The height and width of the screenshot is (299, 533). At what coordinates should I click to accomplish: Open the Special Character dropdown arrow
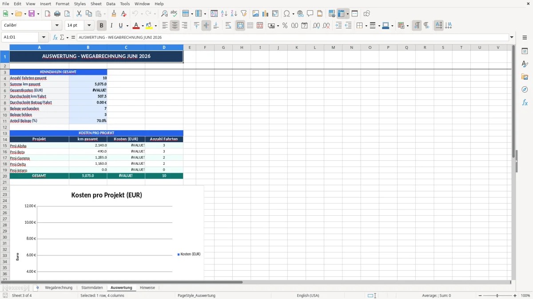293,14
